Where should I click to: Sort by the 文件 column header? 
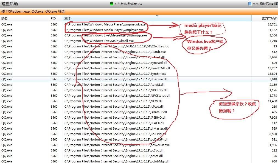coord(157,18)
